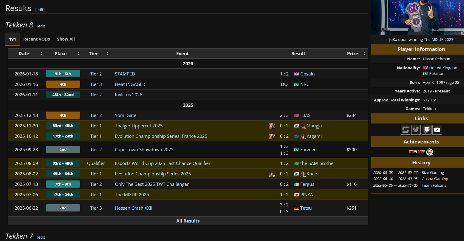Screen dimensions: 464x241
Task: Click the 5th - 6th place badge
Action: click(63, 74)
